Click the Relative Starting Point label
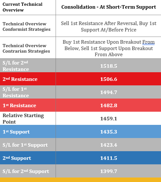This screenshot has height=182, width=161. 23,118
